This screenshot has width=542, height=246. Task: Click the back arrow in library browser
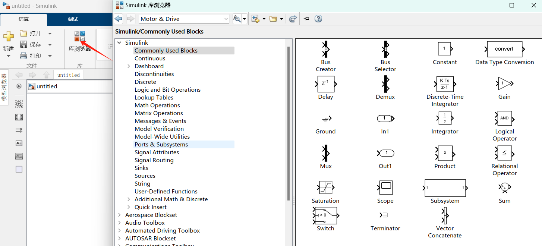119,19
